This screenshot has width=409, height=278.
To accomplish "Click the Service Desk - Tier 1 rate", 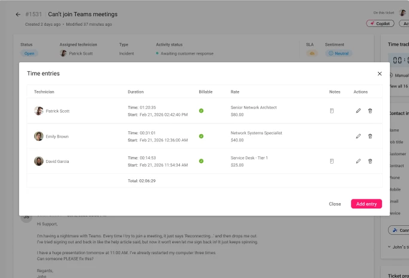I will (x=249, y=158).
